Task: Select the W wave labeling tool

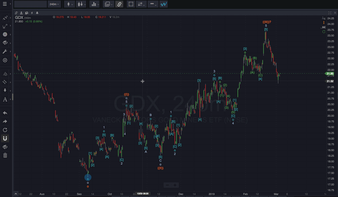Action: pyautogui.click(x=5, y=26)
